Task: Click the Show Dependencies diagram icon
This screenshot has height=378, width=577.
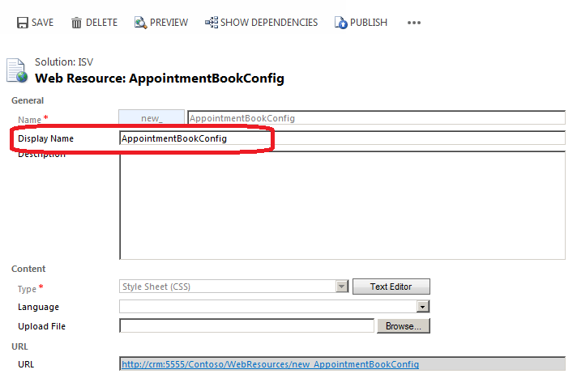Action: click(212, 23)
